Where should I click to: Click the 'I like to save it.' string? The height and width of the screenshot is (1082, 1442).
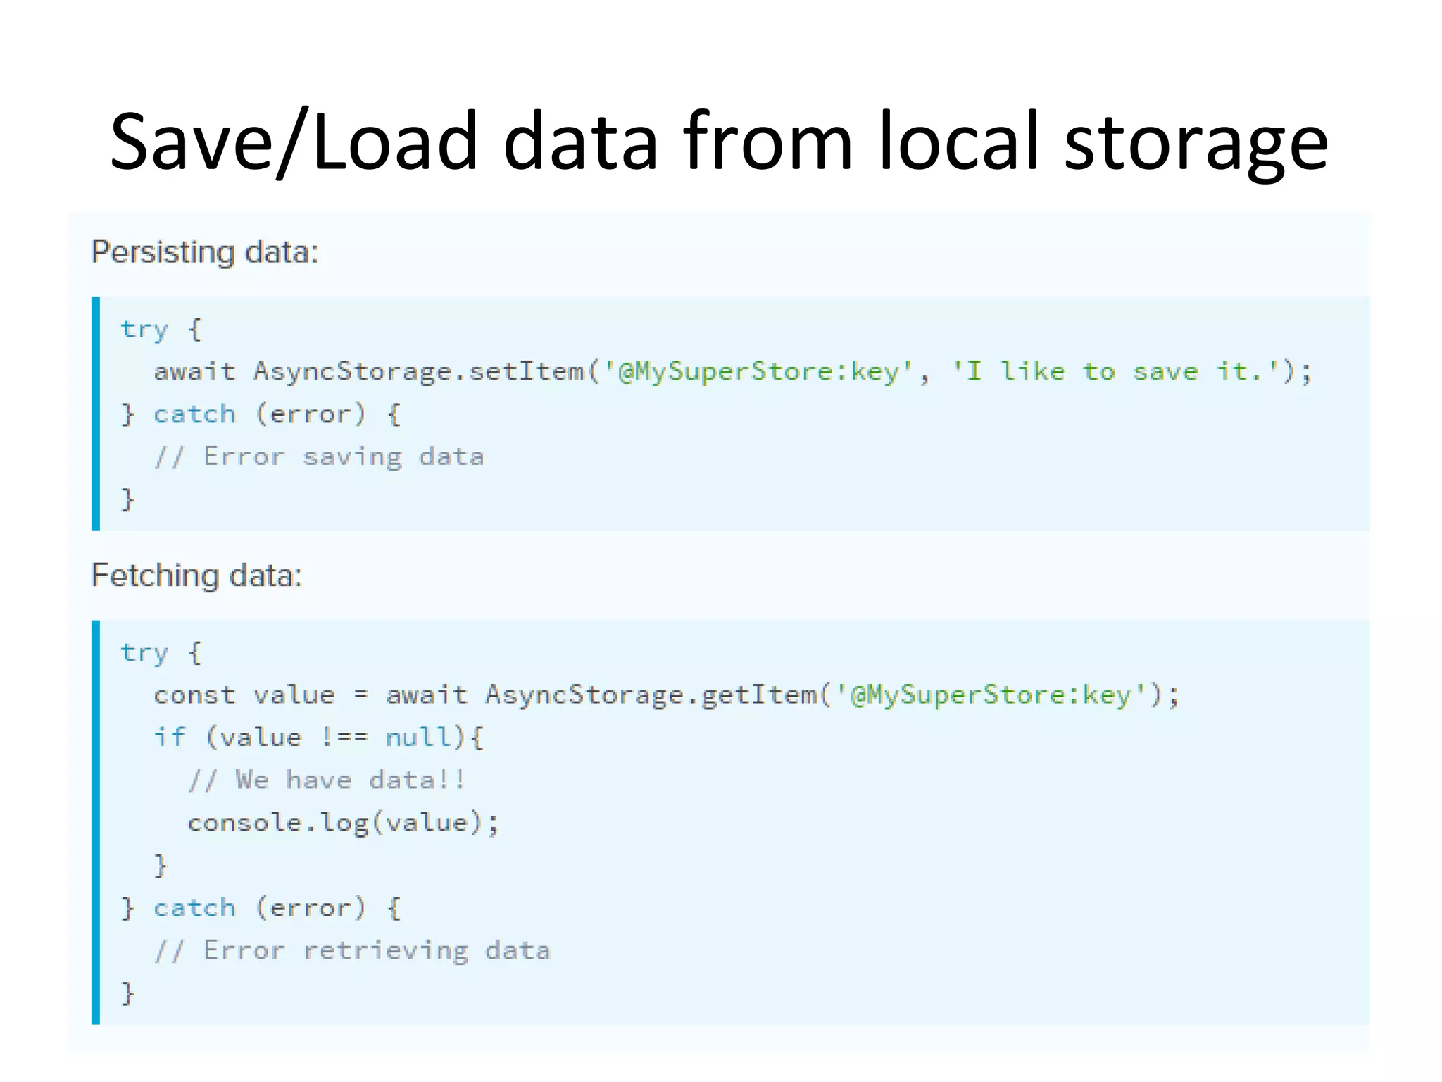[x=1116, y=371]
